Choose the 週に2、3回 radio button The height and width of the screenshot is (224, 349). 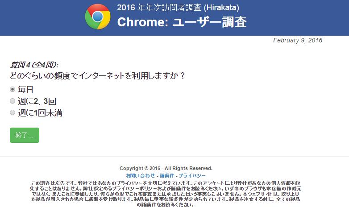(12, 101)
